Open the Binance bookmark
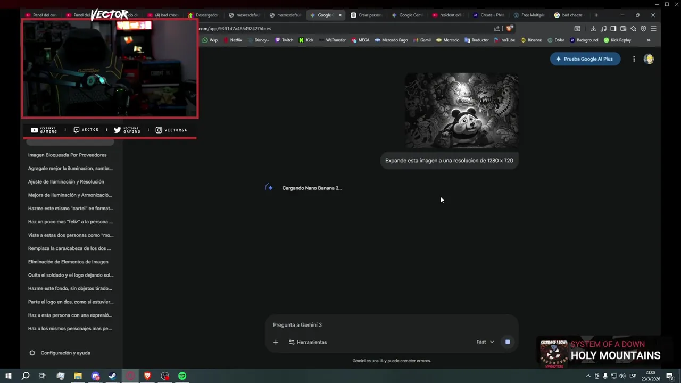The width and height of the screenshot is (681, 383). [531, 40]
